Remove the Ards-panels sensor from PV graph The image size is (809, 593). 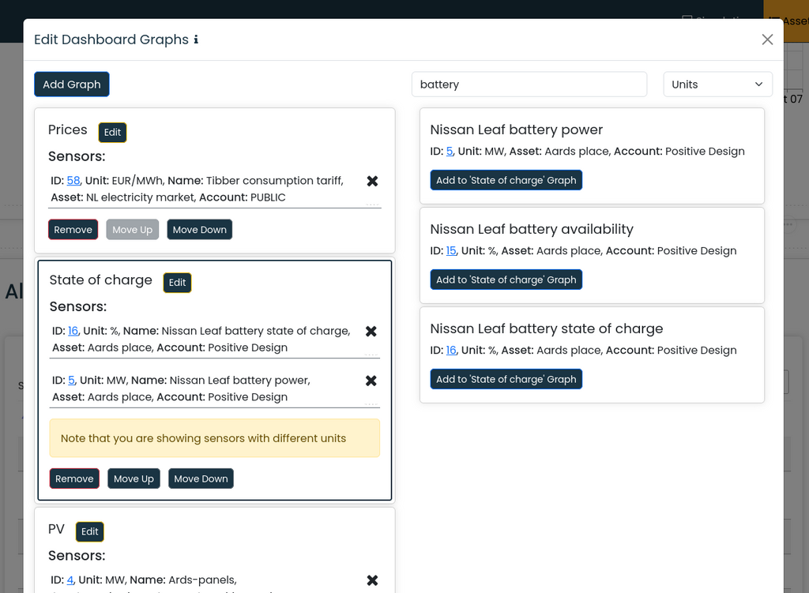[x=371, y=580]
